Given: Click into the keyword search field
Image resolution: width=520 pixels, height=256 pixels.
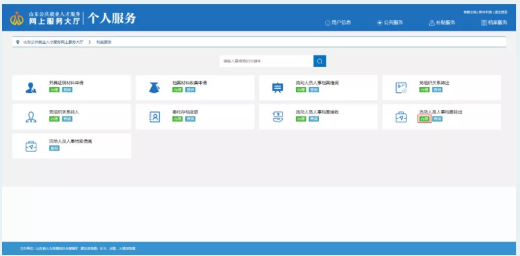Looking at the screenshot, I should (266, 61).
